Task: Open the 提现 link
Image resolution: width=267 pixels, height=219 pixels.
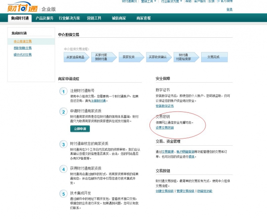Action: 191,157
